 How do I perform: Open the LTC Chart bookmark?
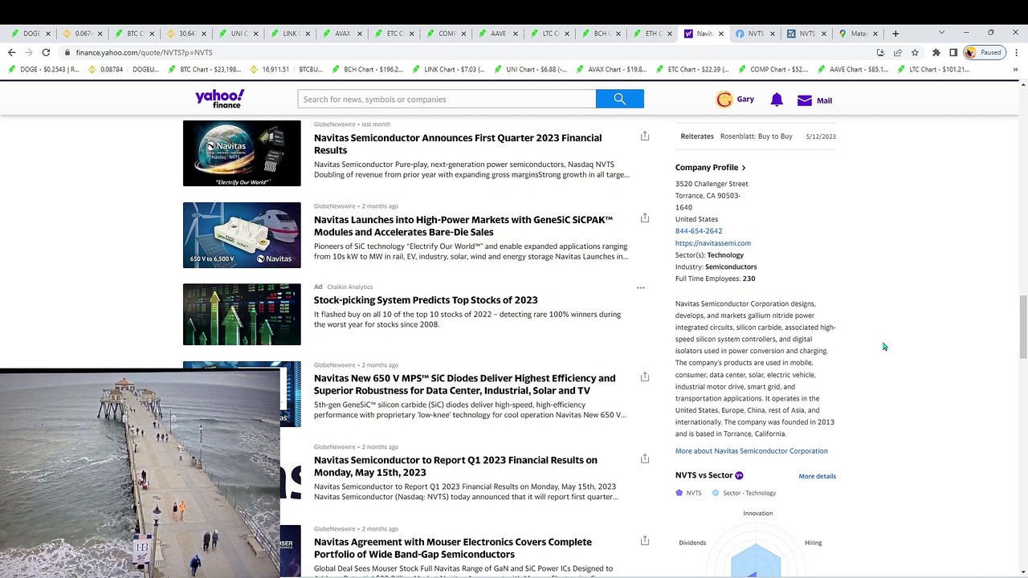pos(932,69)
